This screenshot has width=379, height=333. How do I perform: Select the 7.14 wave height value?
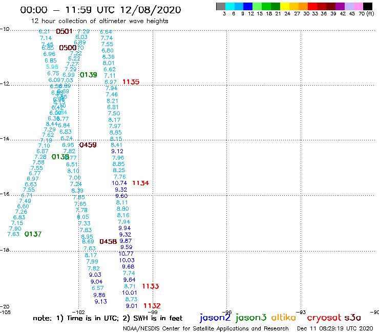(46, 38)
